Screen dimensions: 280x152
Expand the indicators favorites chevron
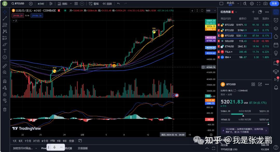tap(71, 4)
